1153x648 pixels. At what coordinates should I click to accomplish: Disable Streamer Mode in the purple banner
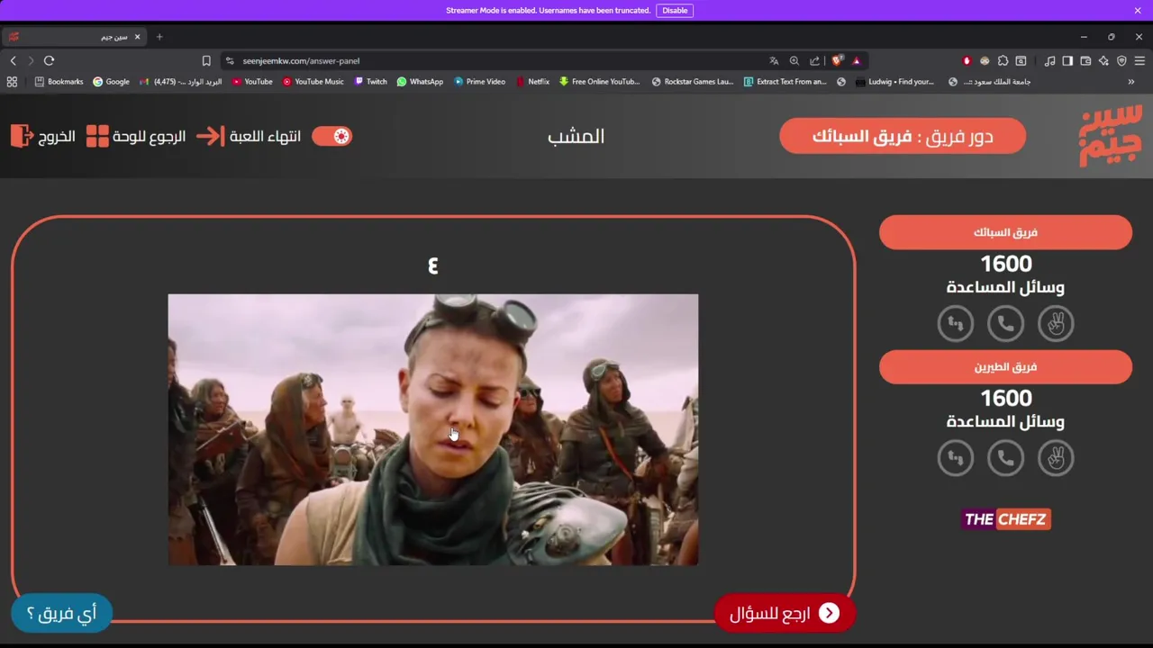[675, 11]
